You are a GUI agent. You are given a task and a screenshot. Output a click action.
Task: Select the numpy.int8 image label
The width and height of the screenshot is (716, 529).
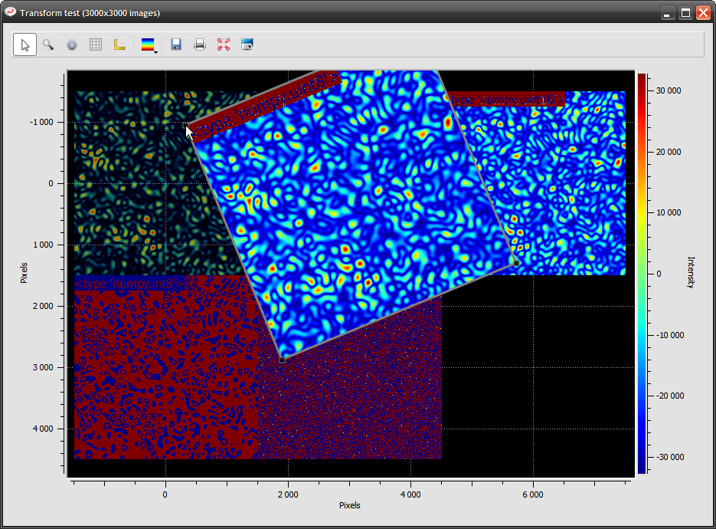click(x=129, y=284)
